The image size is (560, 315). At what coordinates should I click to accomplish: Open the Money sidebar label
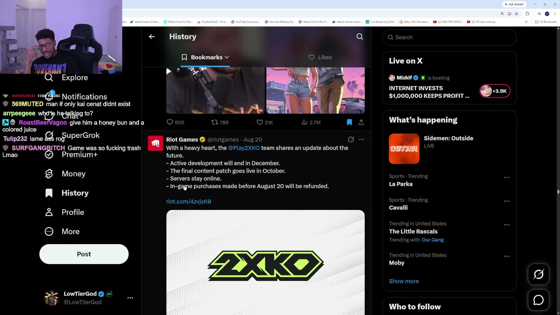[x=73, y=174]
